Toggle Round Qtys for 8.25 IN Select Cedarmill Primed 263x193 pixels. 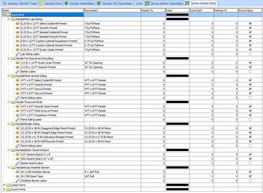pos(250,23)
